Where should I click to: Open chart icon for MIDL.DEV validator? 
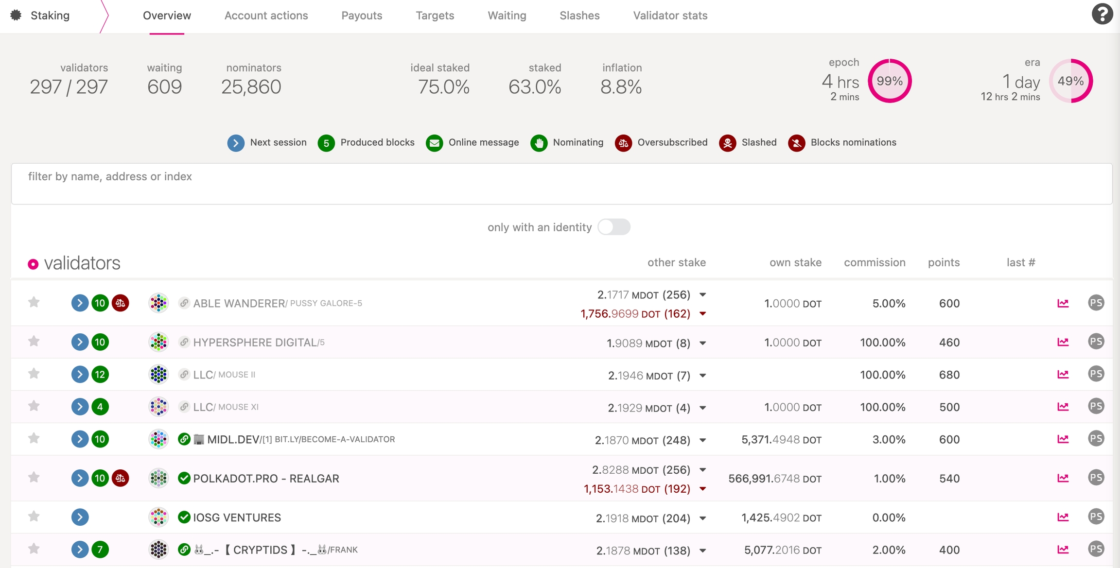(x=1063, y=439)
